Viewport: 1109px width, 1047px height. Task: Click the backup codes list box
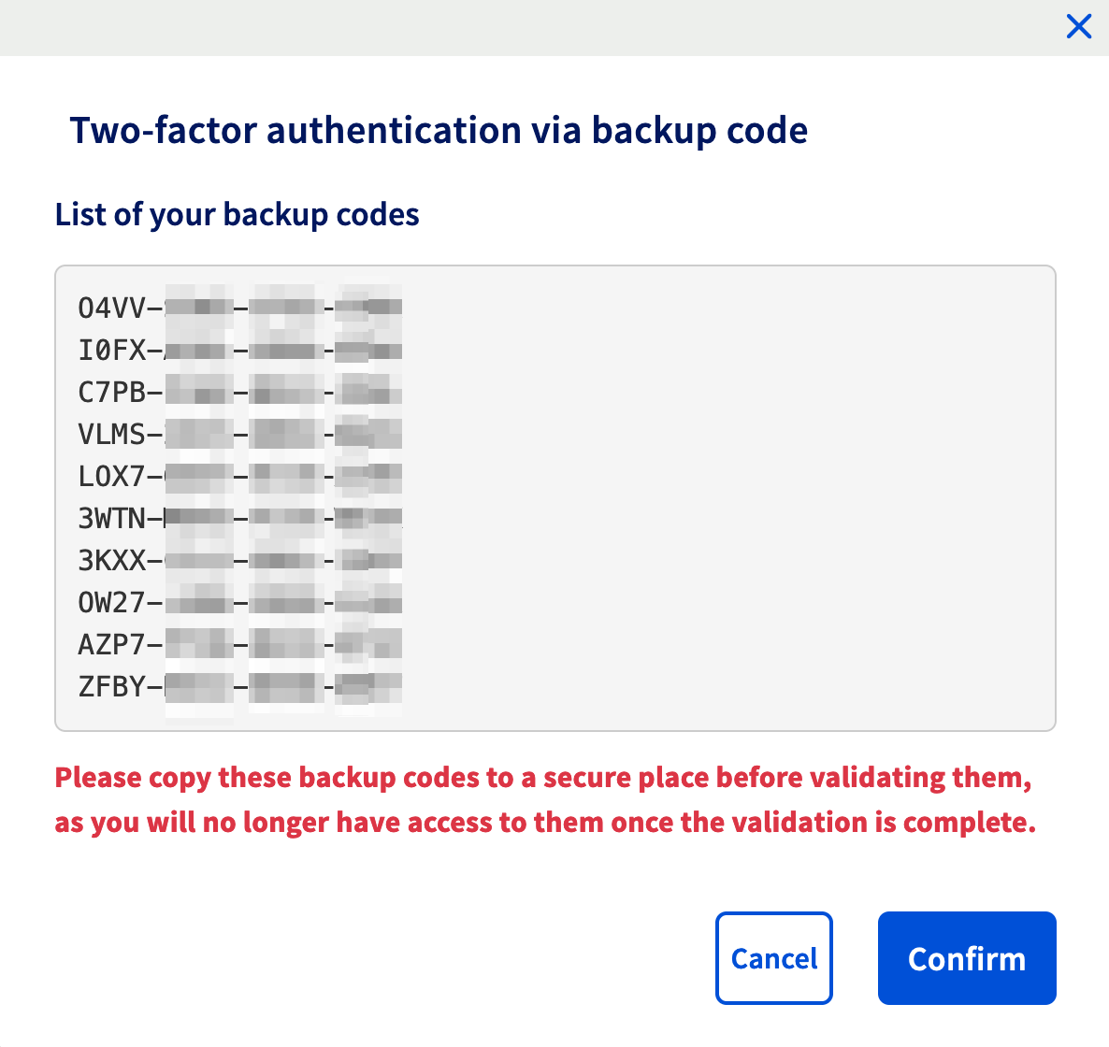tap(554, 497)
